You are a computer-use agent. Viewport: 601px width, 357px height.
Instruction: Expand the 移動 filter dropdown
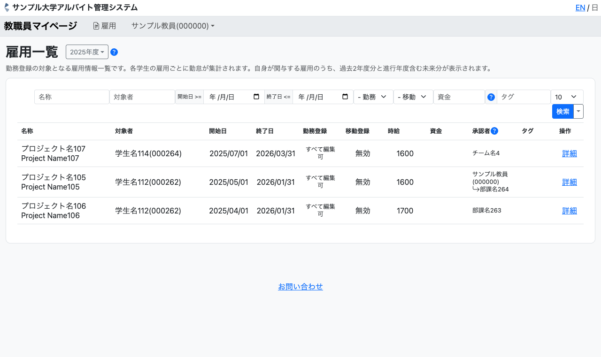pos(413,97)
